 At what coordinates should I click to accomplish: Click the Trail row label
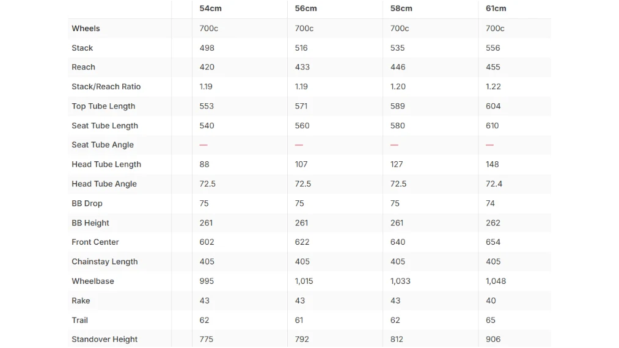click(80, 320)
